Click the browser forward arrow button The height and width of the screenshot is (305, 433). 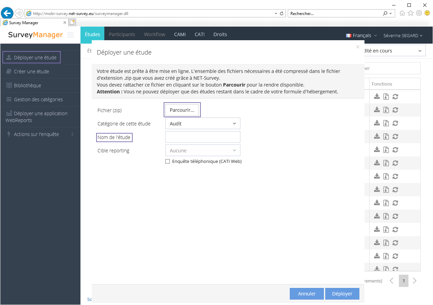click(19, 13)
